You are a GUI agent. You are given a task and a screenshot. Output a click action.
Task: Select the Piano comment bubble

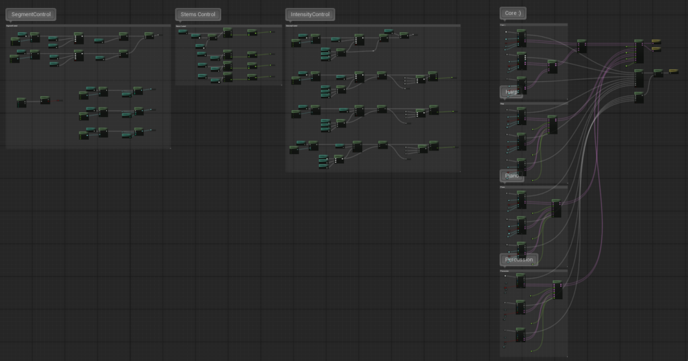[x=513, y=175]
